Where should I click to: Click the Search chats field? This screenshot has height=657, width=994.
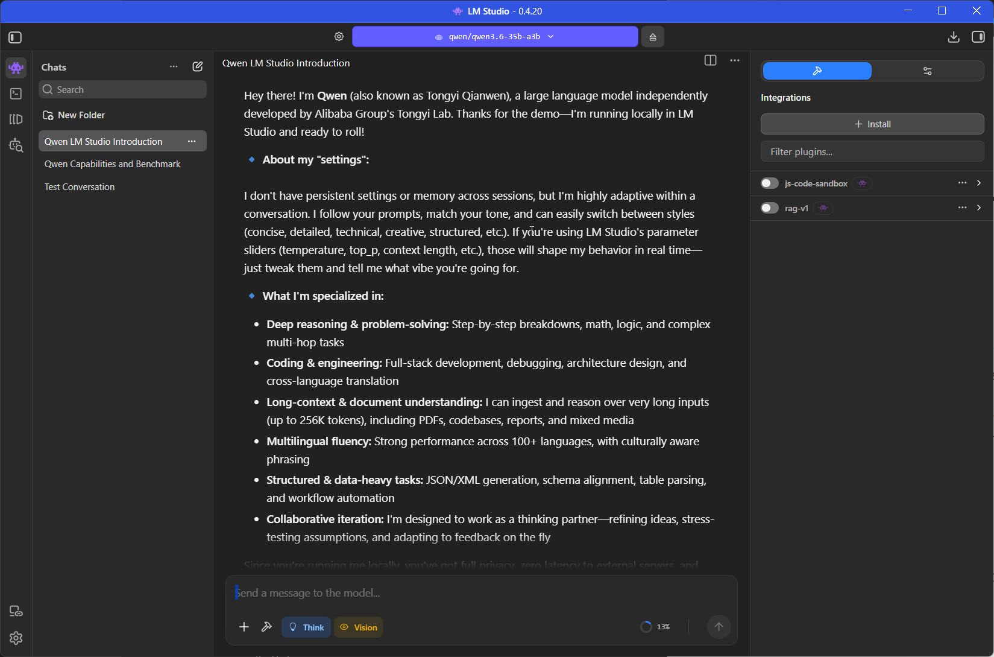point(123,90)
